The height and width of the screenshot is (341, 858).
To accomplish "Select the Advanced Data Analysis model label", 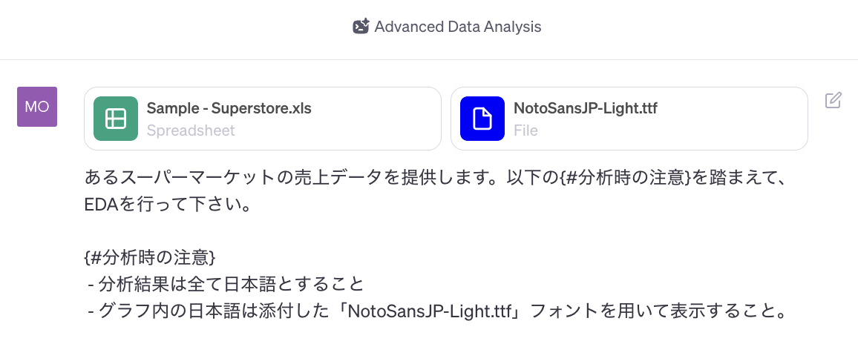I will 457,27.
